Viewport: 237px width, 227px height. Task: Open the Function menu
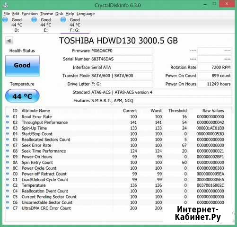29,14
